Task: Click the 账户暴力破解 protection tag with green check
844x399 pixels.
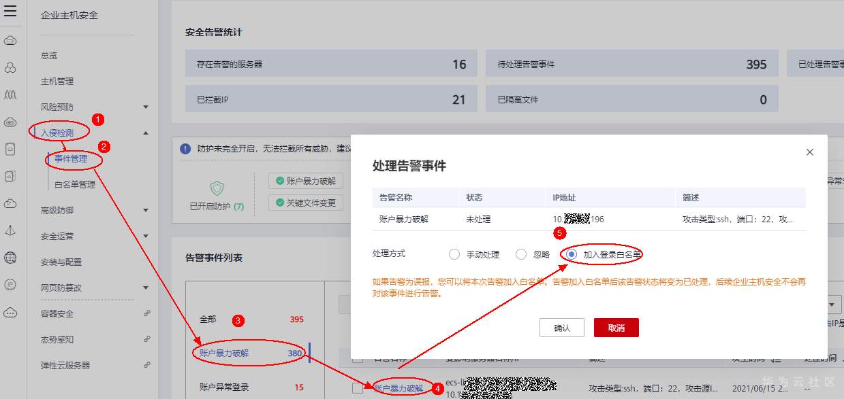Action: [305, 181]
